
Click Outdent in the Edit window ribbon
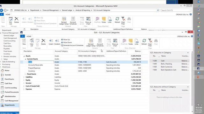(57, 42)
